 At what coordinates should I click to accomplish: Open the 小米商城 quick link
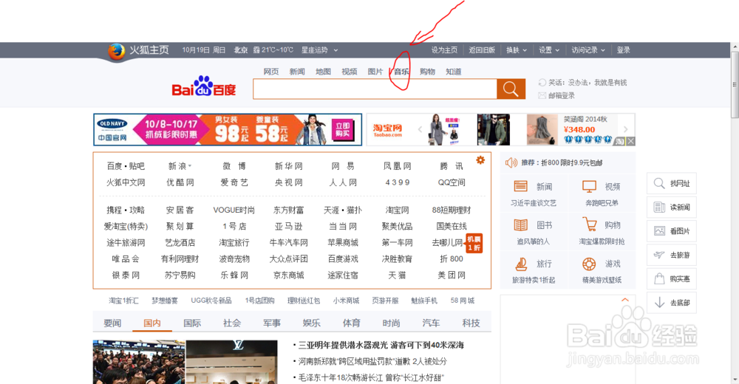346,300
